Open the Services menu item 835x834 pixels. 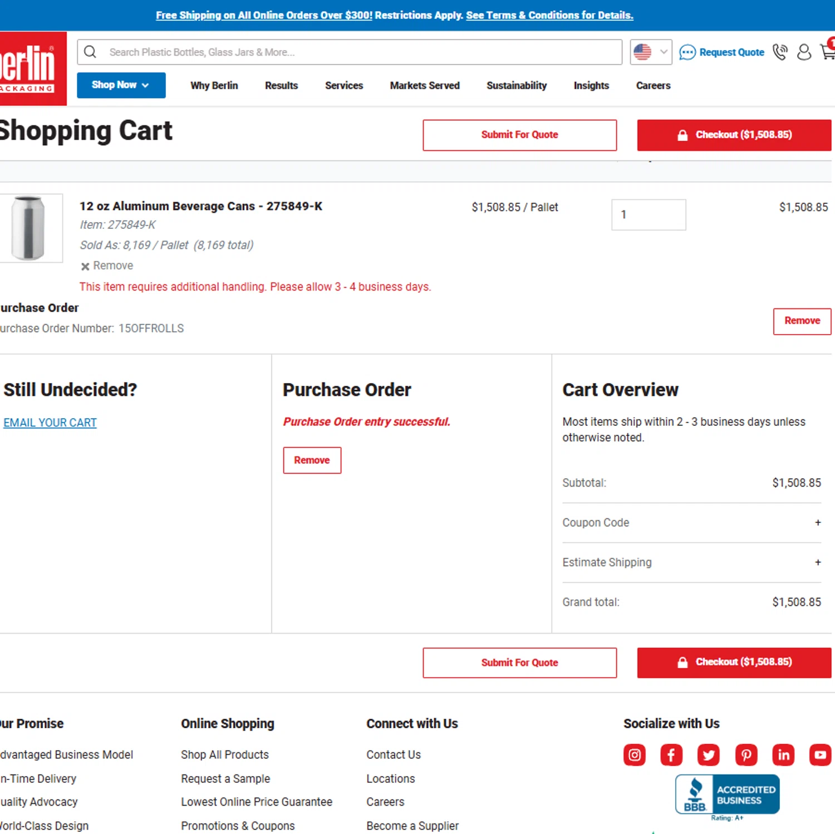343,85
